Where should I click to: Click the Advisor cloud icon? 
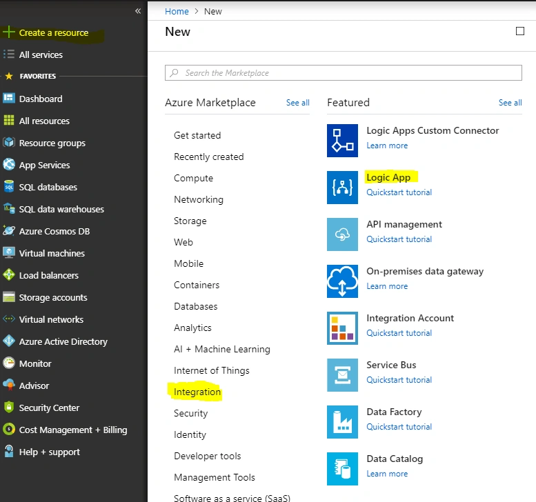(x=9, y=385)
